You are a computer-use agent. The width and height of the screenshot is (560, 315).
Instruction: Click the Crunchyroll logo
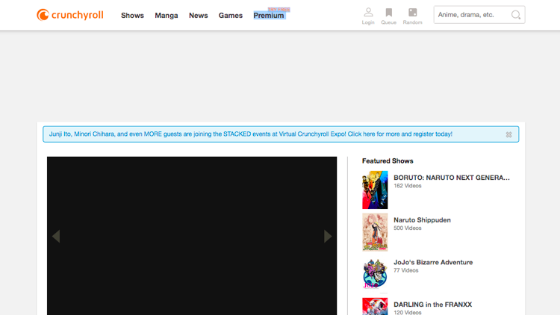[70, 15]
